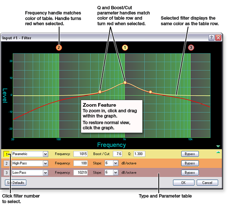Image resolution: width=232 pixels, height=212 pixels.
Task: Click the left Q handle on curve
Action: point(100,92)
